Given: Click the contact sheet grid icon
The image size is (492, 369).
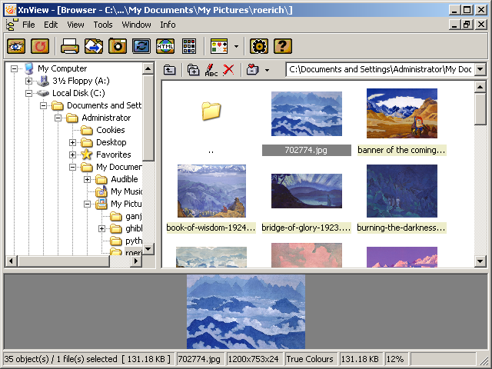Looking at the screenshot, I should [x=188, y=46].
